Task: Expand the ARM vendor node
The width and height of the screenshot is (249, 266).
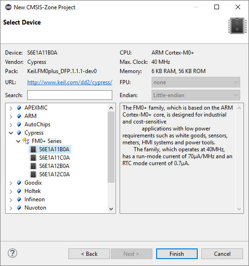Action: click(11, 117)
